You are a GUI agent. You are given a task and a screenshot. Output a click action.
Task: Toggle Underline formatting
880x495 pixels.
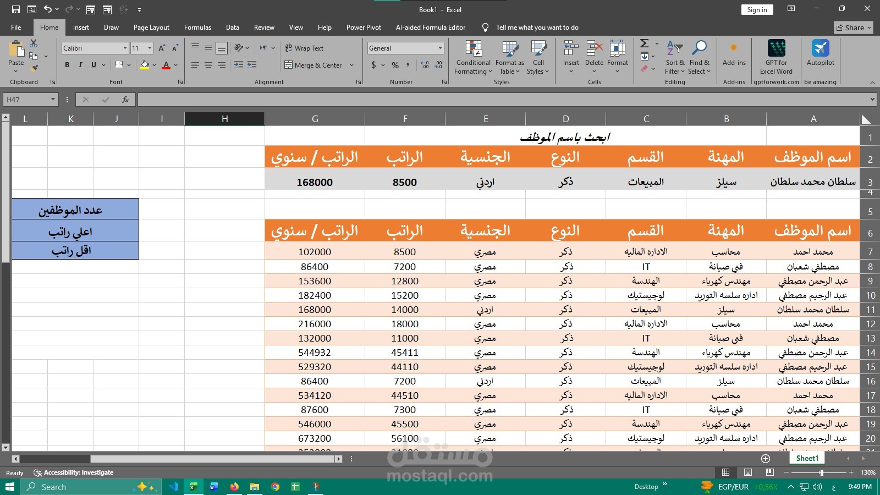pyautogui.click(x=94, y=65)
